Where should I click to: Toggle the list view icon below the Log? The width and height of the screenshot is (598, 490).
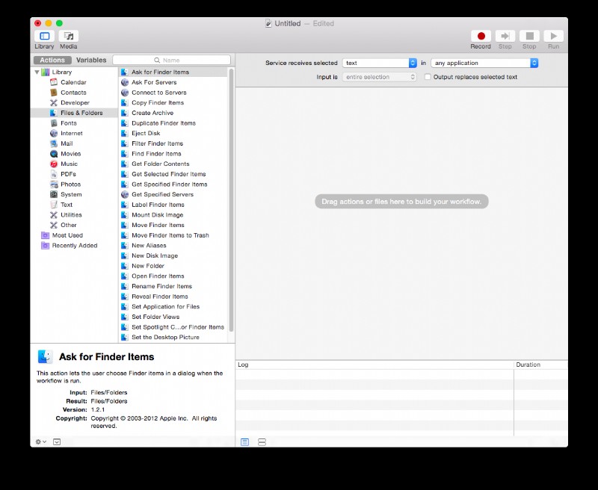pyautogui.click(x=245, y=442)
